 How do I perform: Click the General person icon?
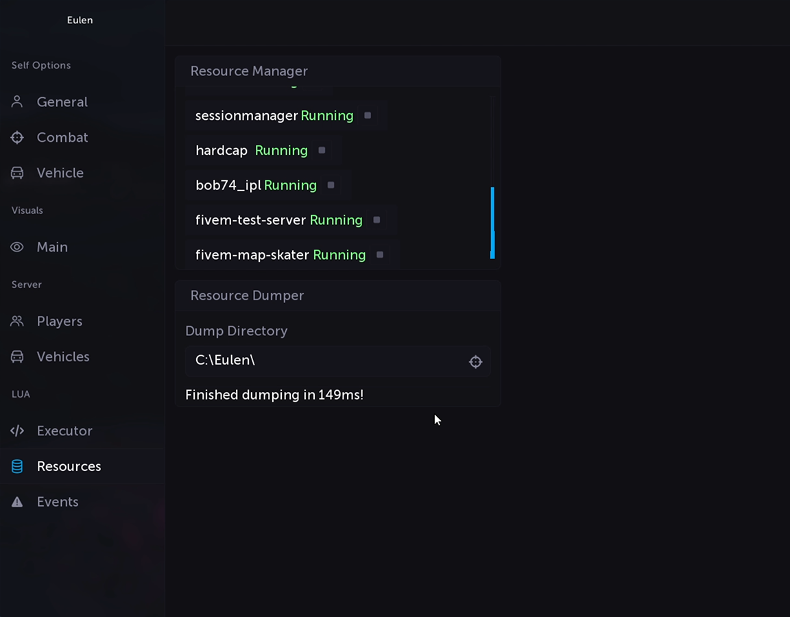click(x=17, y=102)
